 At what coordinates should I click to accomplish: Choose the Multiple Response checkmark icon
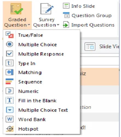click(10, 53)
